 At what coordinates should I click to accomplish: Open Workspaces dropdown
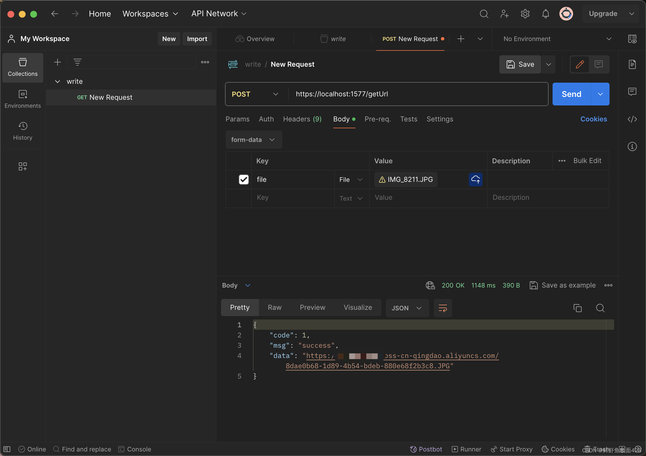150,14
